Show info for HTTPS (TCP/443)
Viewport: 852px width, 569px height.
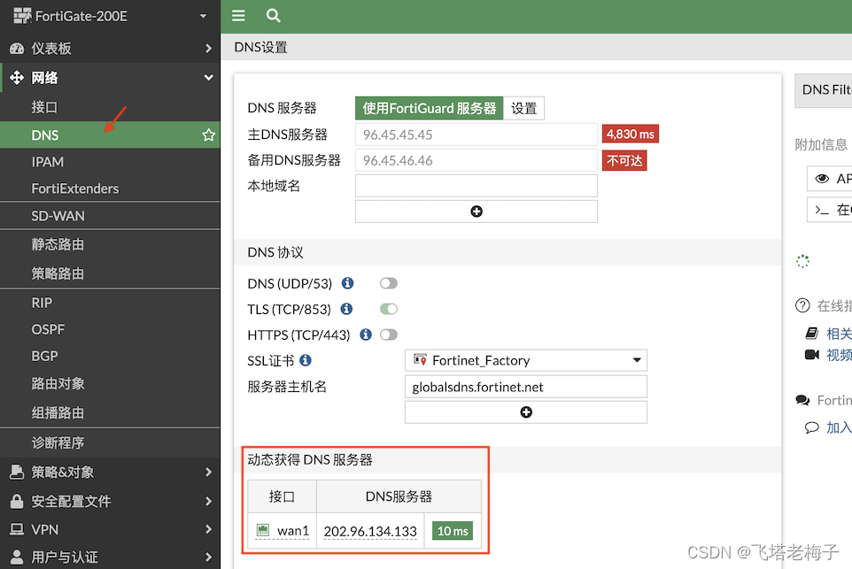(x=366, y=334)
